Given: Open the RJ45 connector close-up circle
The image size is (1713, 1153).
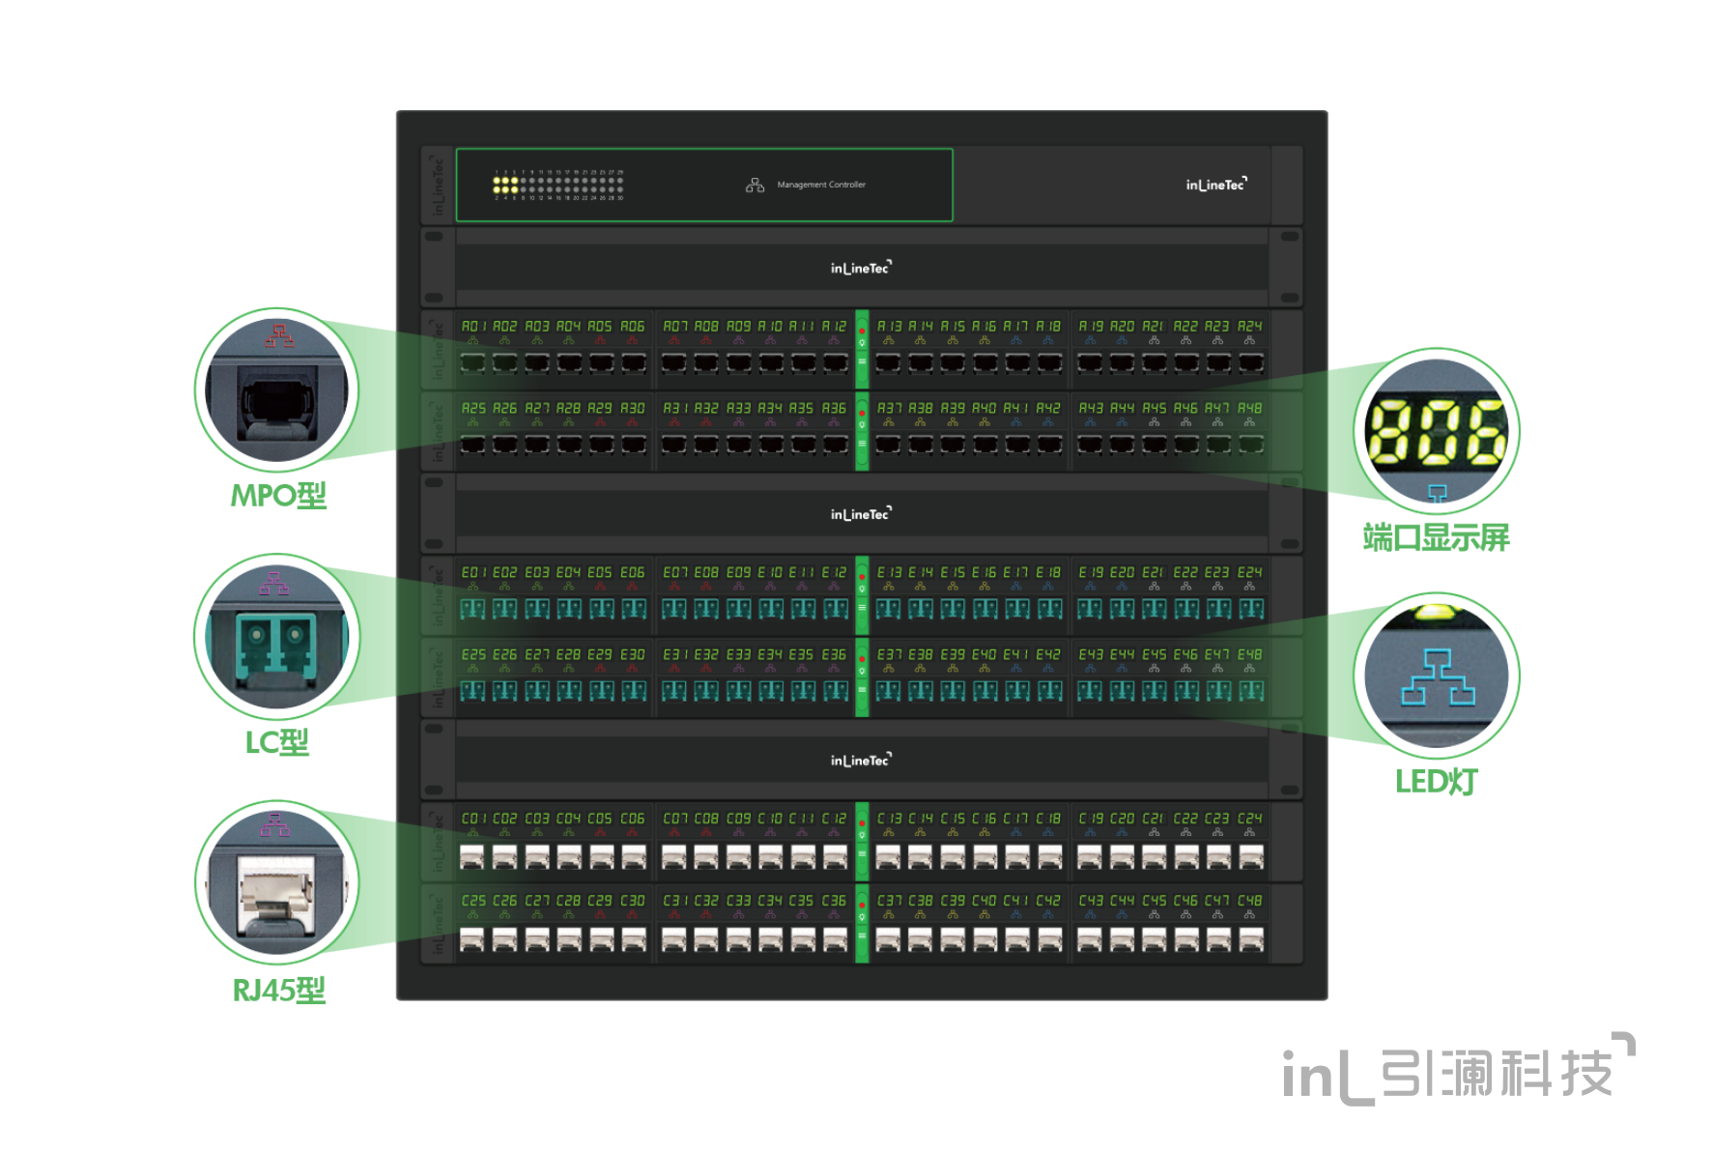Looking at the screenshot, I should tap(276, 883).
